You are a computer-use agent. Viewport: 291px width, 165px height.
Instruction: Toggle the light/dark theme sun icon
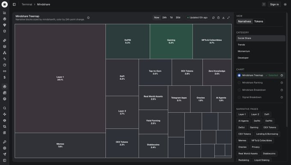285,4
